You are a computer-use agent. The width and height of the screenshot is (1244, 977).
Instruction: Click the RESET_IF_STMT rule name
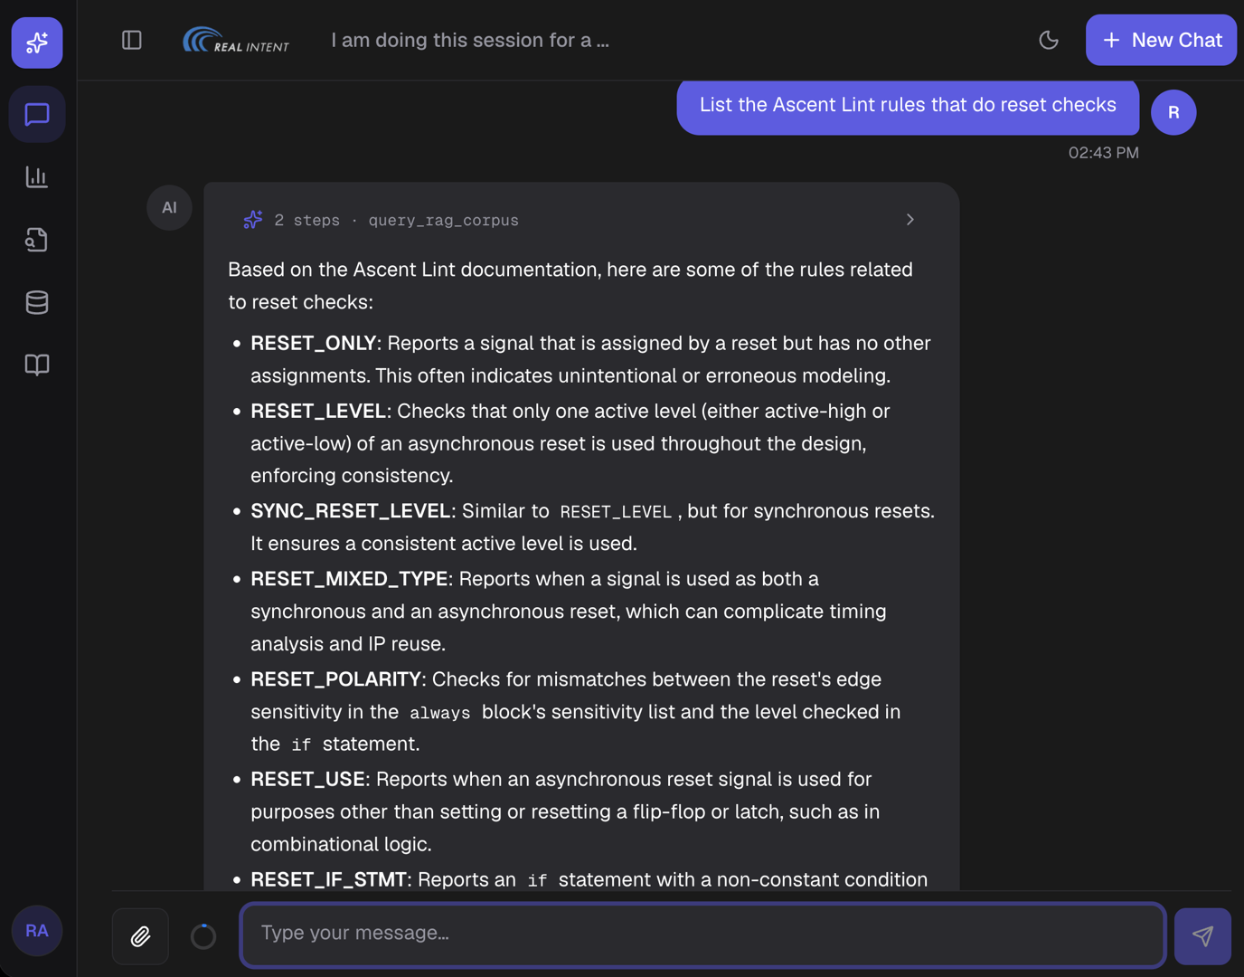click(328, 880)
